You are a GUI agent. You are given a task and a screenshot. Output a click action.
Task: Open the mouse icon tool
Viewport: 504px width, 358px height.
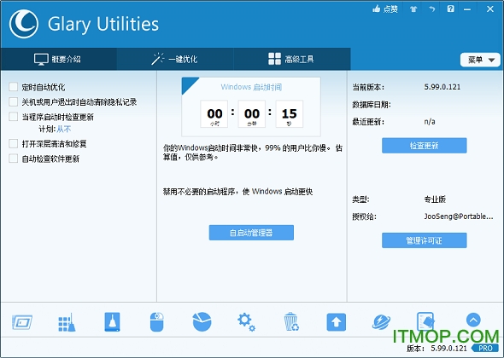[x=157, y=321]
